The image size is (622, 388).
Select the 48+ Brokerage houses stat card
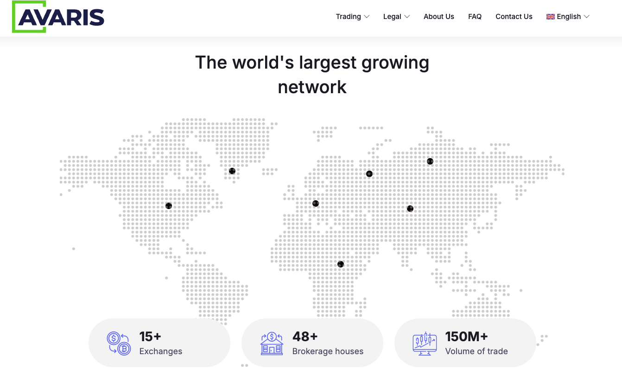coord(312,343)
